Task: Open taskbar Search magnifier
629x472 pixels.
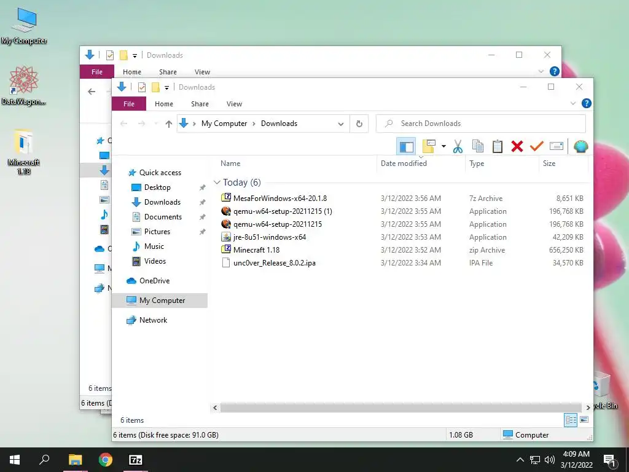Action: pos(44,460)
